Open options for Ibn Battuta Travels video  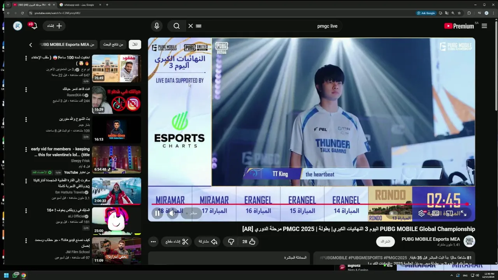pos(26,181)
